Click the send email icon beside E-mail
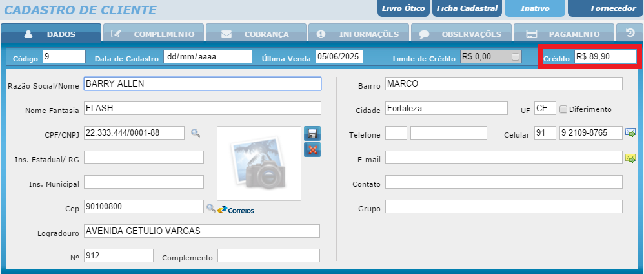The height and width of the screenshot is (274, 644). point(630,158)
